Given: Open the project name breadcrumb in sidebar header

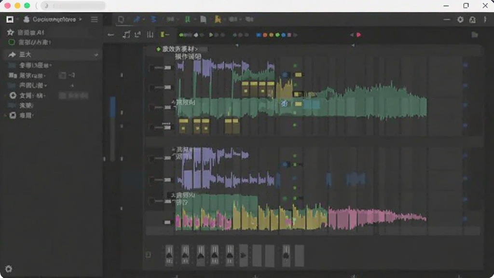Looking at the screenshot, I should point(54,19).
